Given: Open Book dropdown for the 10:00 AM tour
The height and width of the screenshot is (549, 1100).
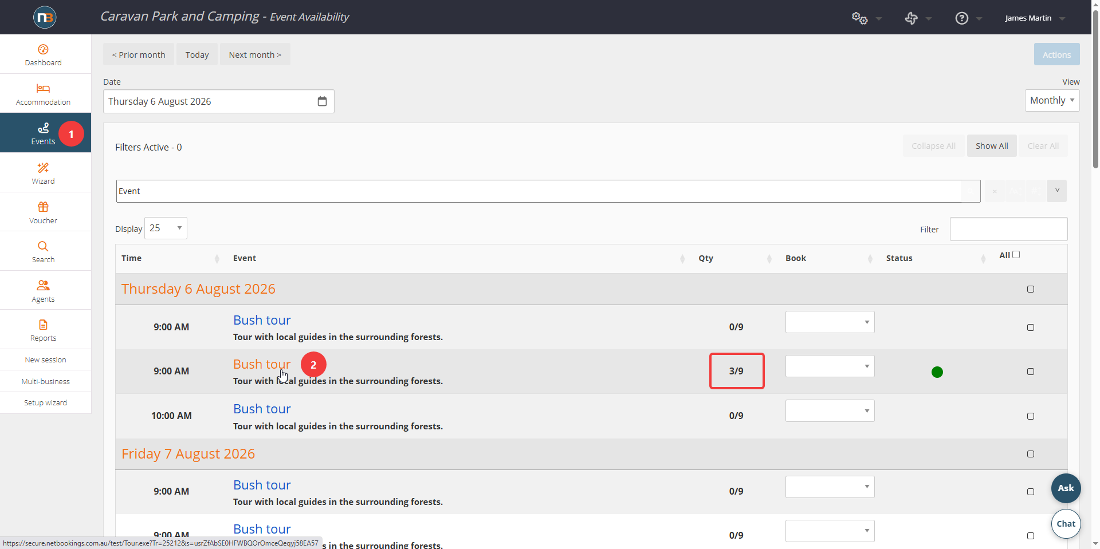Looking at the screenshot, I should coord(830,410).
